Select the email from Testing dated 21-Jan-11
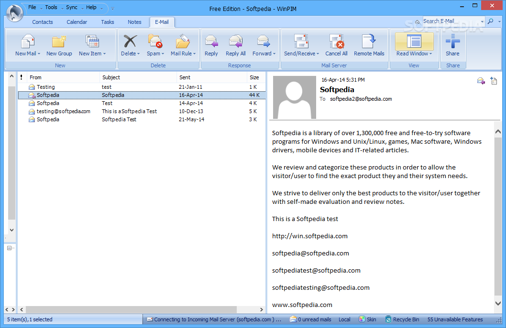Viewport: 506px width, 328px height. point(142,87)
